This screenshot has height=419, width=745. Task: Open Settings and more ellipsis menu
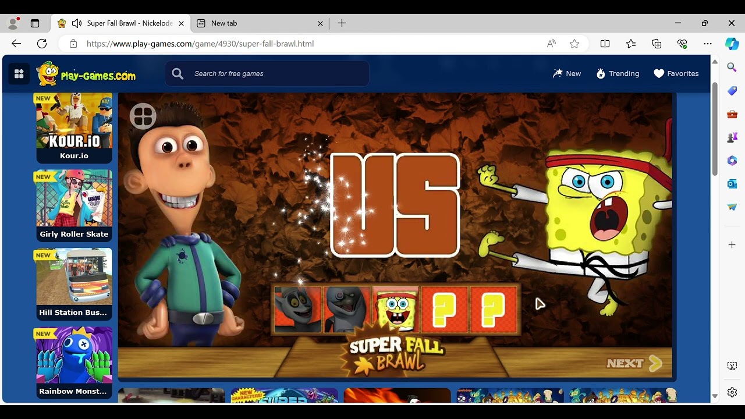click(x=708, y=44)
